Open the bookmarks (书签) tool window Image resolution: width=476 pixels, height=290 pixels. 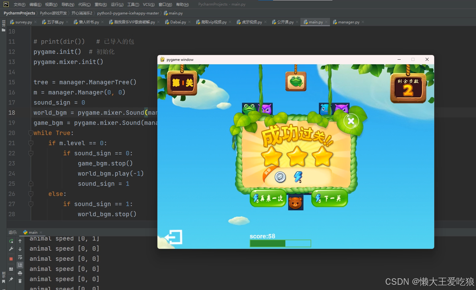tap(3, 277)
